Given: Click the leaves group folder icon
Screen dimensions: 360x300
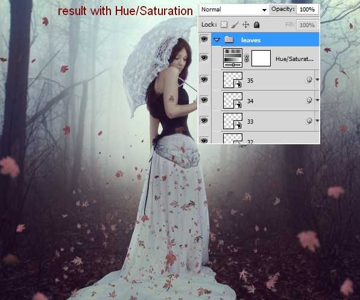Looking at the screenshot, I should (x=229, y=40).
